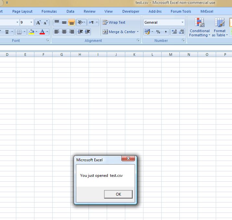Select column G header
This screenshot has width=232, height=220.
62,55
